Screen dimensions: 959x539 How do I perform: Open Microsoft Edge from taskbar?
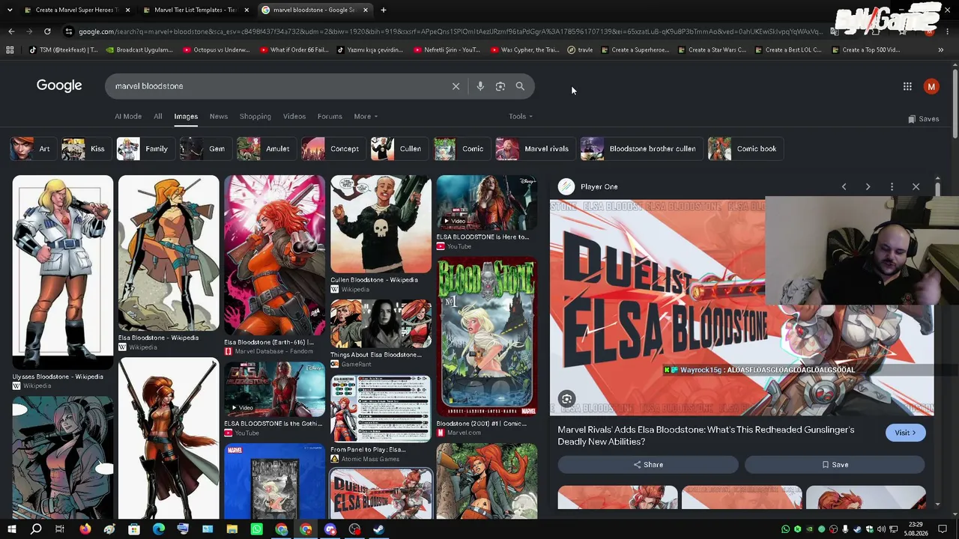(158, 529)
